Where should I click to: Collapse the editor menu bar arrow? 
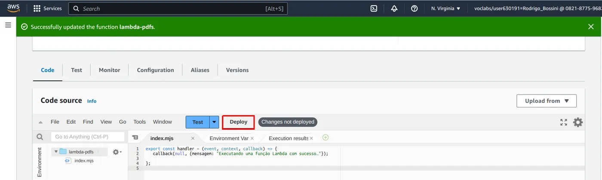click(x=40, y=122)
